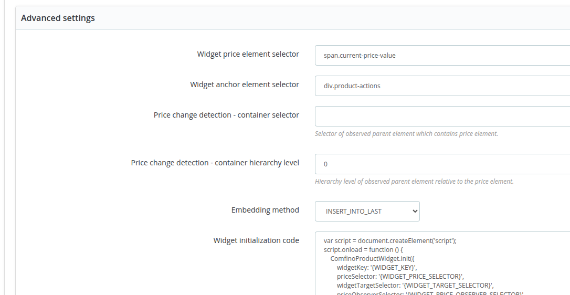Click the priceSelector line in the code
This screenshot has height=295, width=570.
400,277
